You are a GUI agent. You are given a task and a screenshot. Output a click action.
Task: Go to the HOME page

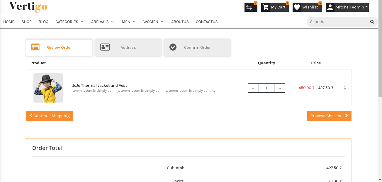(9, 22)
